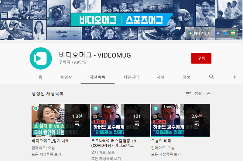Image resolution: width=243 pixels, height=161 pixels.
Task: Click the 구독자 79.9만명 subscriber count
Action: 73,62
